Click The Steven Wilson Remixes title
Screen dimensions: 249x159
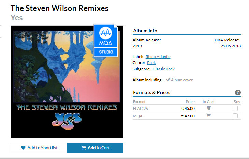coord(59,8)
